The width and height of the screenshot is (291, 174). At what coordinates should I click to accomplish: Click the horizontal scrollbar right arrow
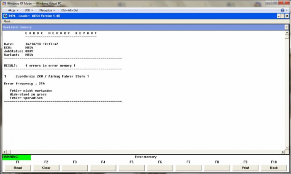click(283, 152)
